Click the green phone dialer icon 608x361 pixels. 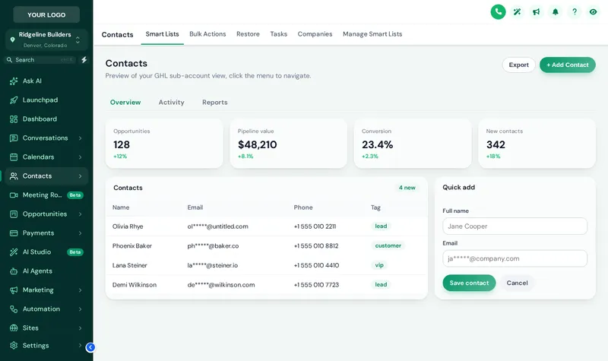498,11
